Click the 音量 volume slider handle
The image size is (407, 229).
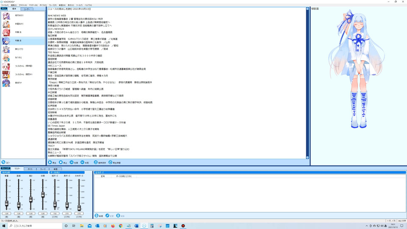tap(6, 204)
